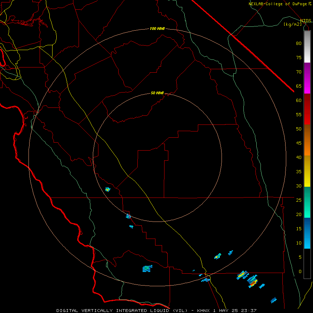Pick the blue segment of the color bar
This screenshot has width=313, height=313.
pos(307,233)
